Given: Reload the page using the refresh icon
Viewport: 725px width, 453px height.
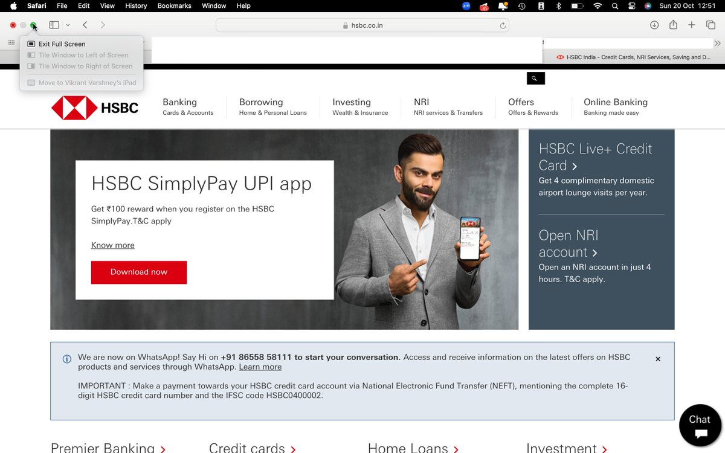Looking at the screenshot, I should (x=502, y=25).
